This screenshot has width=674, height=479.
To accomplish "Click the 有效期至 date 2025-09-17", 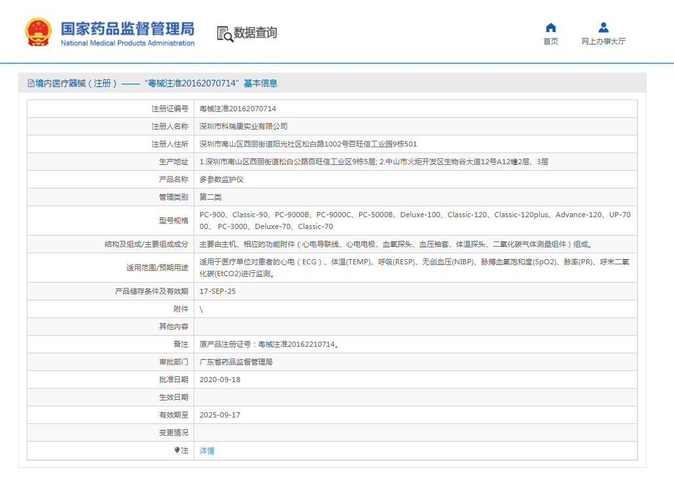I will pyautogui.click(x=221, y=414).
